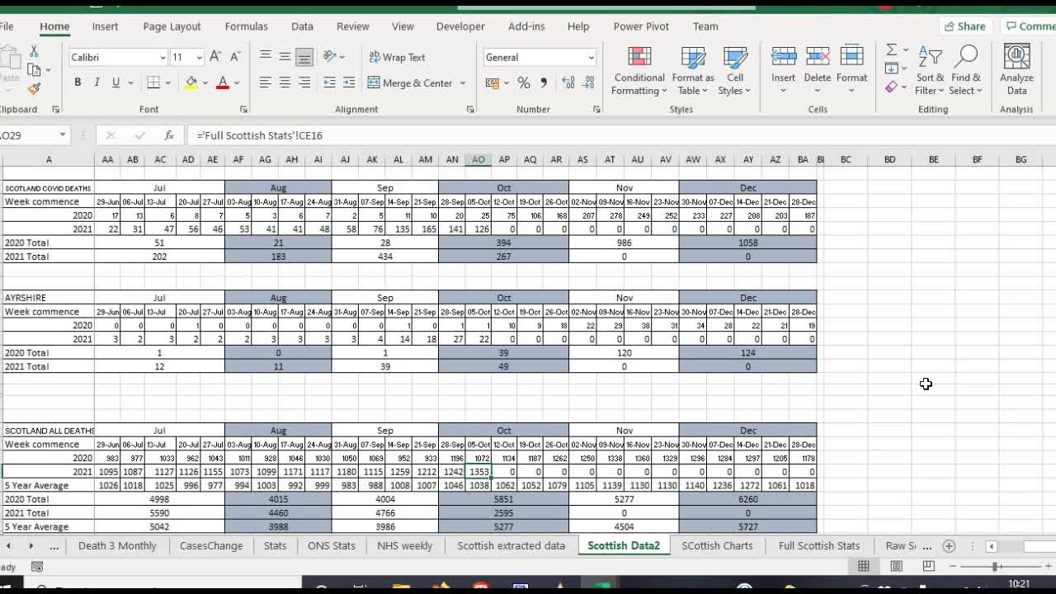Apply Comma Style format
Viewport: 1056px width, 594px height.
544,82
